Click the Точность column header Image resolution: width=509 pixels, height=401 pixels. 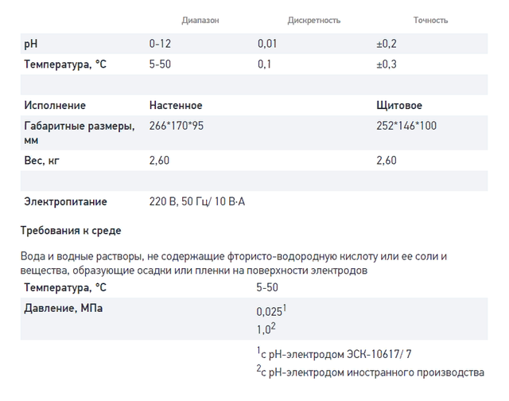point(430,20)
